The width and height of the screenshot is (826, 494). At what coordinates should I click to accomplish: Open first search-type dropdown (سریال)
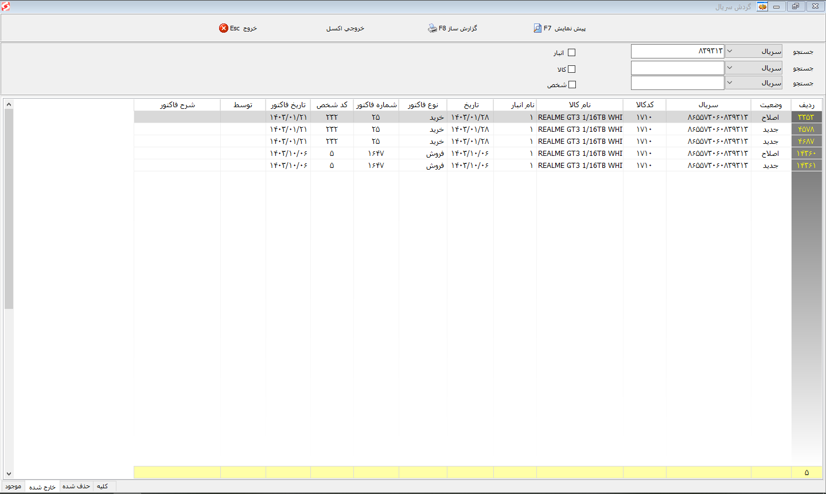point(754,51)
